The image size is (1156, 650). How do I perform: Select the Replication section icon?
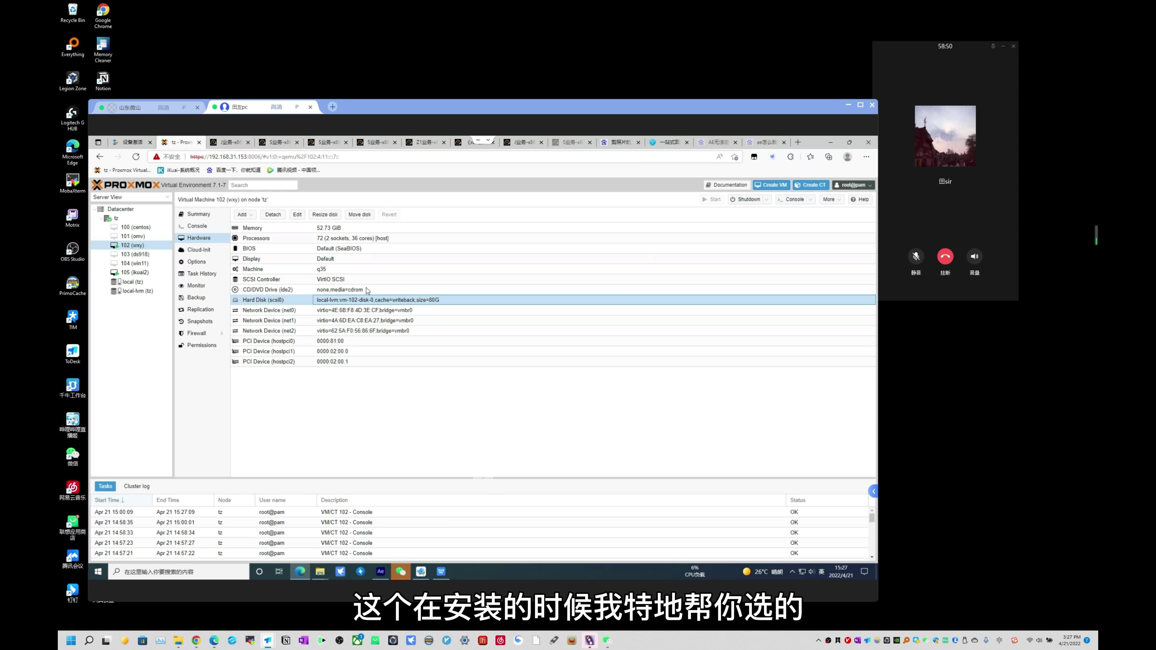coord(181,309)
